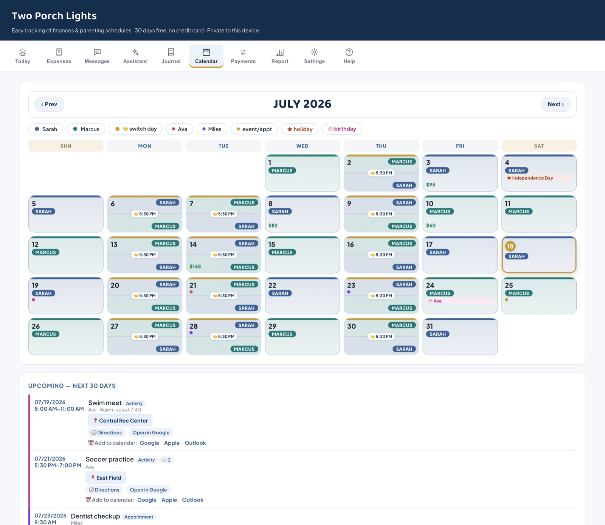Click the Help question mark icon
The height and width of the screenshot is (525, 605).
pyautogui.click(x=349, y=52)
